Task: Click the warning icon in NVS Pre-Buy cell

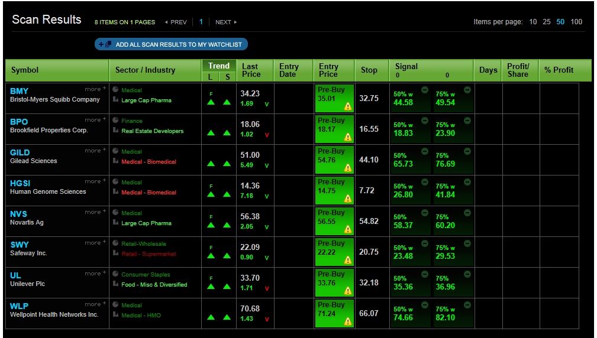Action: 348,229
